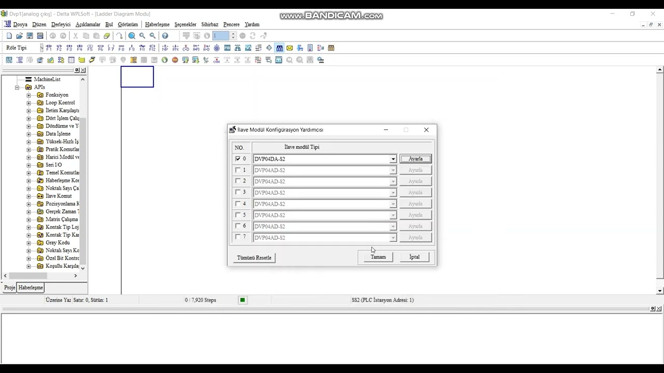The image size is (664, 373).
Task: Insert F9 vertical line symbol
Action: 132,48
